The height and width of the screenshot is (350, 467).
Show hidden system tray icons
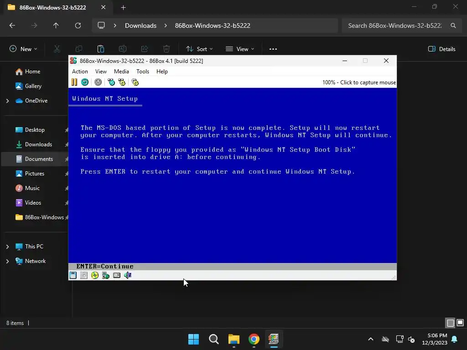tap(371, 339)
